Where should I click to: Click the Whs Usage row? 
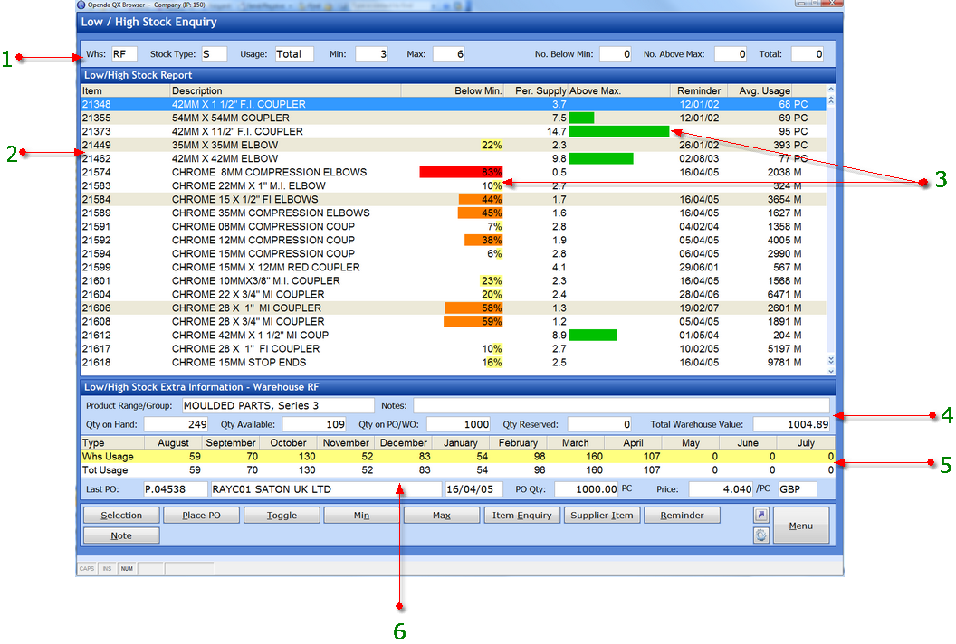[x=457, y=457]
